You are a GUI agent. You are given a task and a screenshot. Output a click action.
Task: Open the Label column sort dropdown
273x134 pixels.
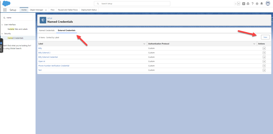pos(144,44)
